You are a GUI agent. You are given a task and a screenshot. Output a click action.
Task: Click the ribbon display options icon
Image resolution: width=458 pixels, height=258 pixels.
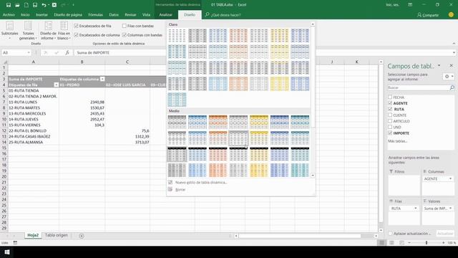pyautogui.click(x=410, y=5)
